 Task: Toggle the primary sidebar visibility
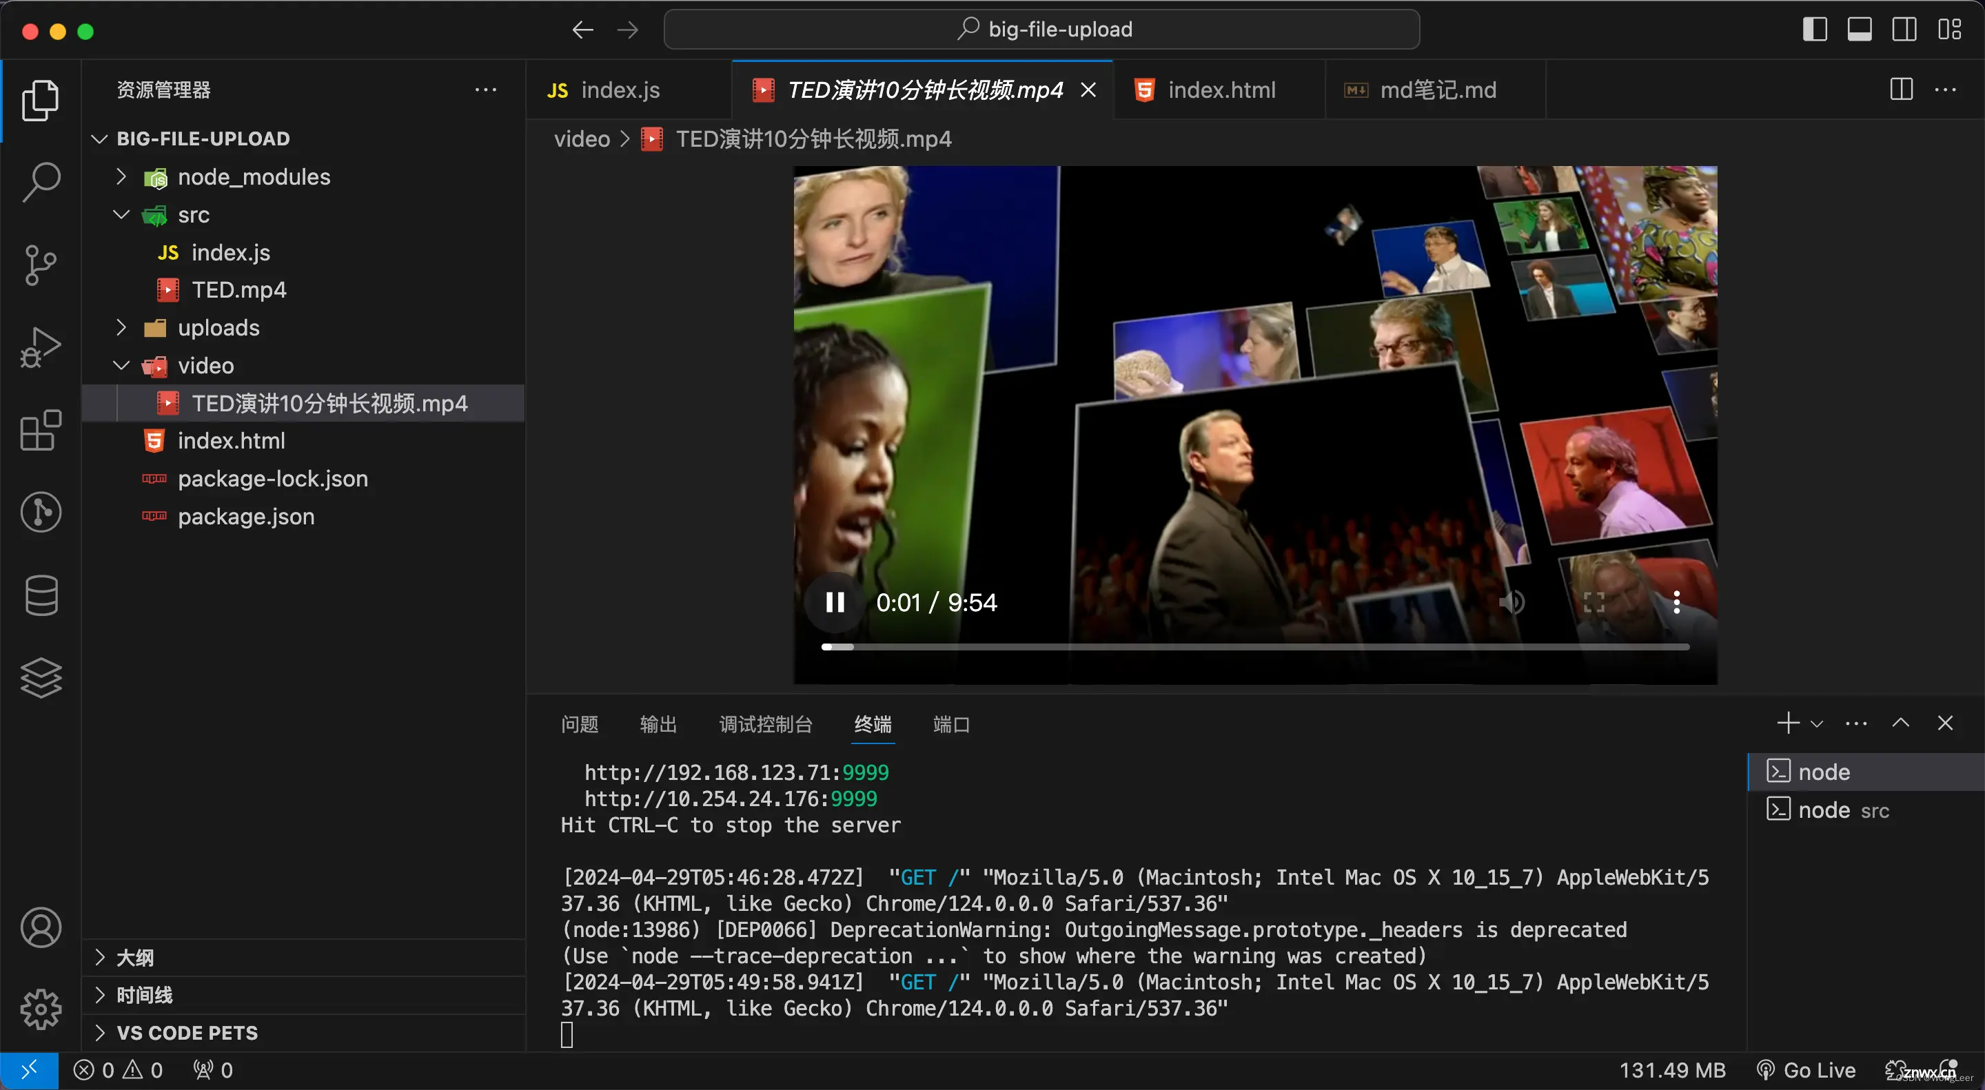click(1815, 30)
